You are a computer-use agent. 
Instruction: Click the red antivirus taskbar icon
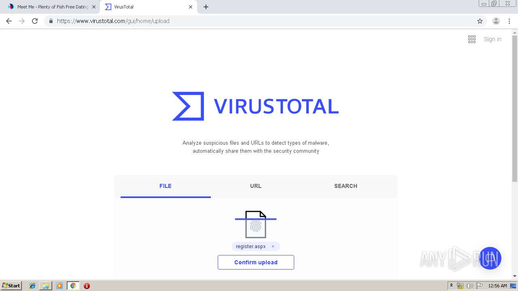pos(87,286)
